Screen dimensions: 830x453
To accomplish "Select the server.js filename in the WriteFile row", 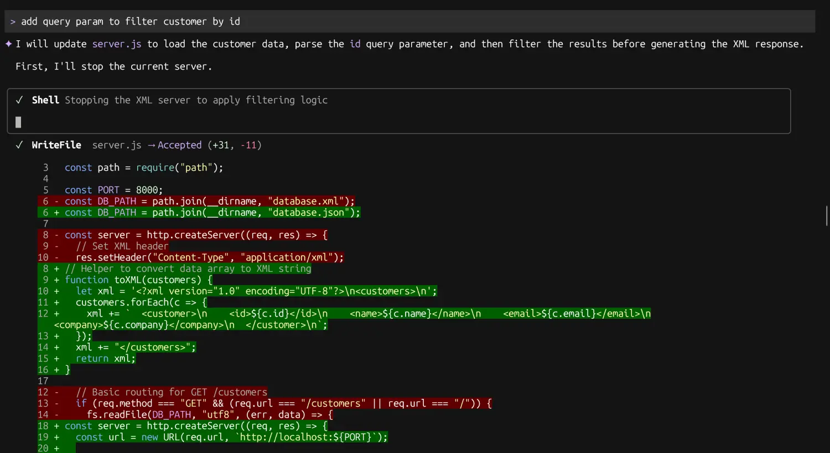I will point(116,145).
